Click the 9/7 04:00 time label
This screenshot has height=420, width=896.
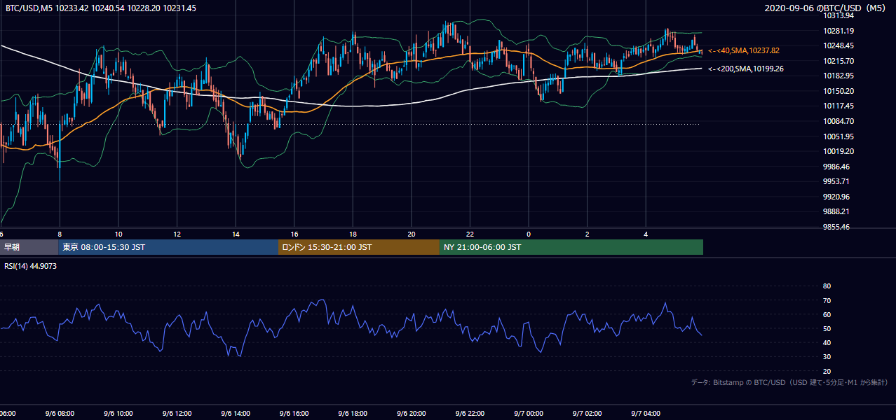(x=646, y=414)
